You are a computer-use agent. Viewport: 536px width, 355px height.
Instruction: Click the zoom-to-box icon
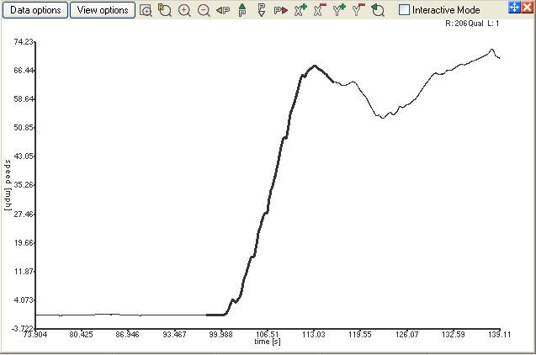[146, 11]
